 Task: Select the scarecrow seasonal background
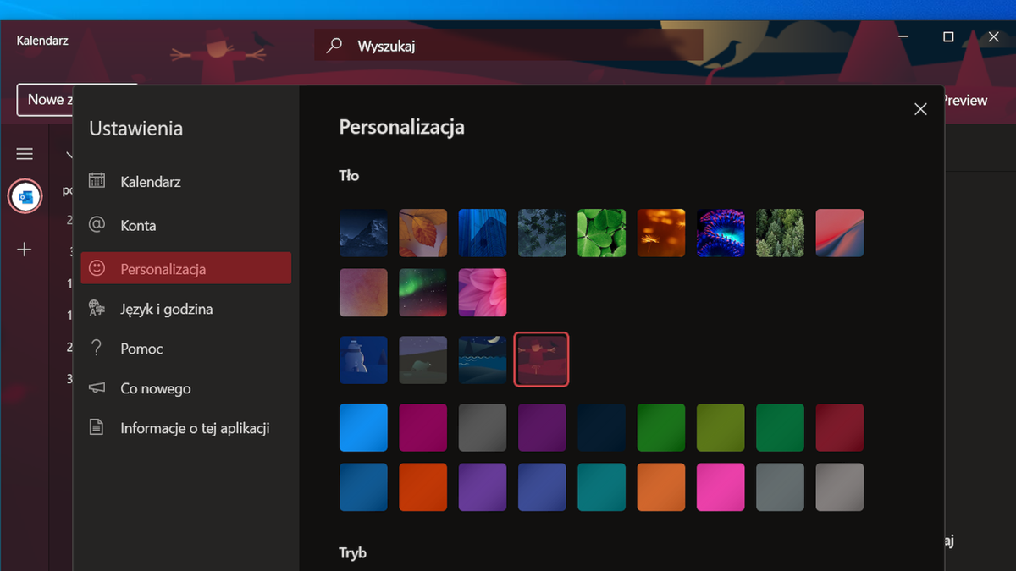coord(541,359)
